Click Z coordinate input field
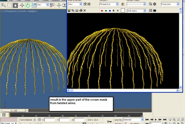185x124 pixels. point(79,120)
